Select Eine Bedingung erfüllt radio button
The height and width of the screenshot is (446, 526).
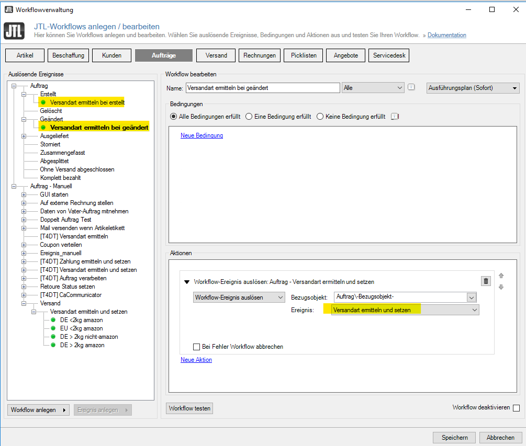click(x=249, y=116)
